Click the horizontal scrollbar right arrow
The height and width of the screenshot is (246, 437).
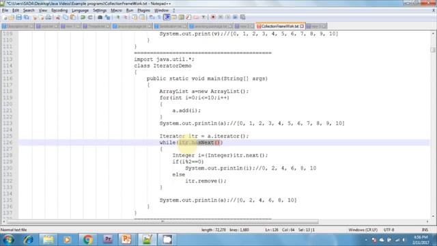(427, 221)
